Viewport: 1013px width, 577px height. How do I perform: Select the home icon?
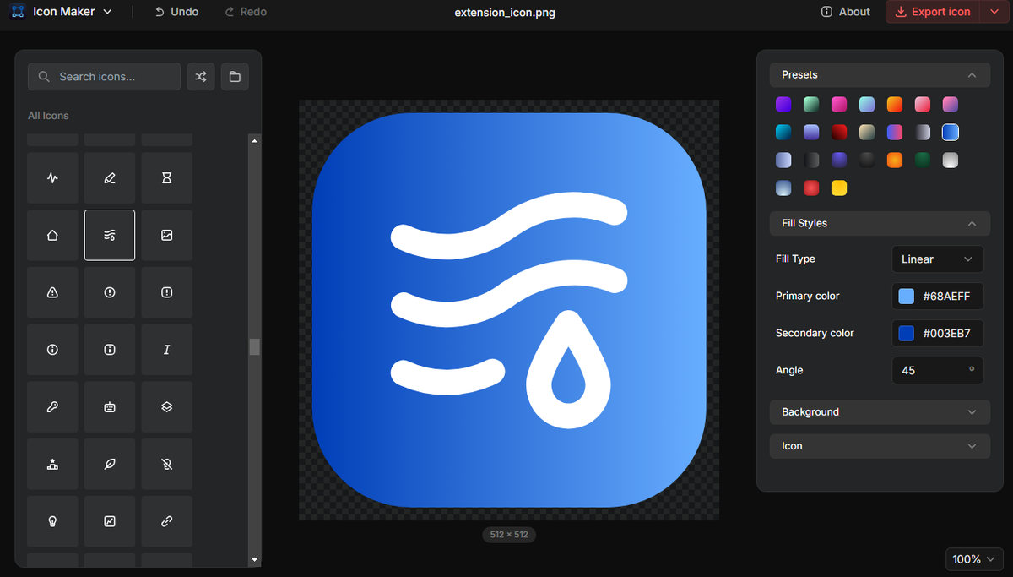coord(52,236)
